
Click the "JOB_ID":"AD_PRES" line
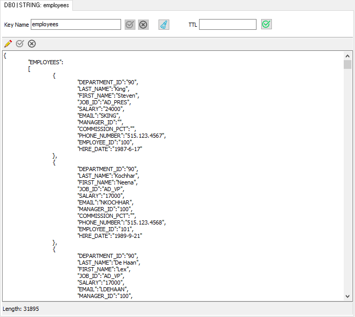[104, 102]
